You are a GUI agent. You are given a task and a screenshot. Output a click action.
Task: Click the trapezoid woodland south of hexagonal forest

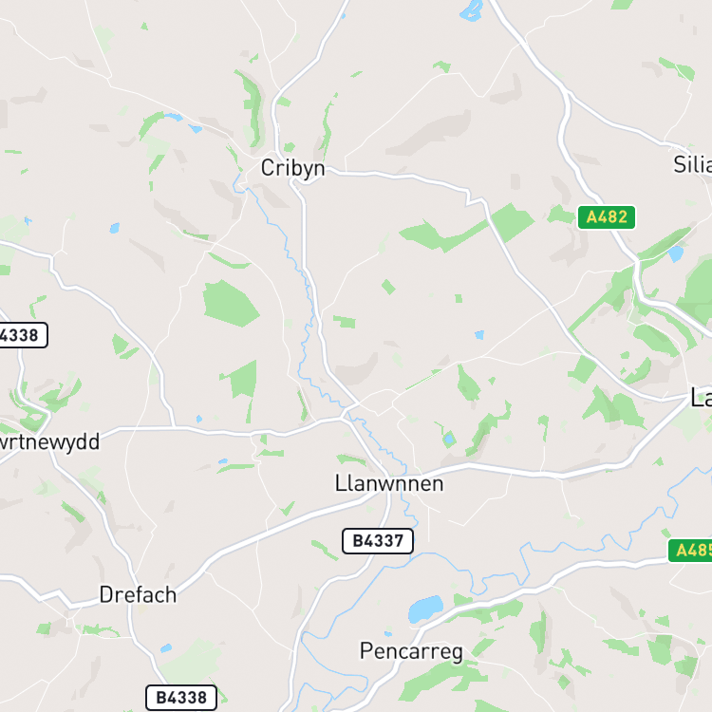coord(241,379)
